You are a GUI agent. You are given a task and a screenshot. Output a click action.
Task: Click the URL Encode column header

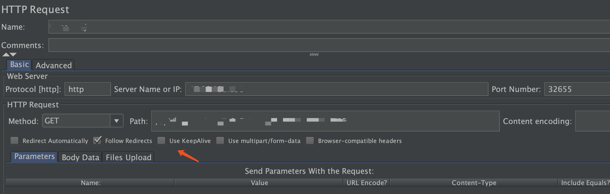coord(366,182)
